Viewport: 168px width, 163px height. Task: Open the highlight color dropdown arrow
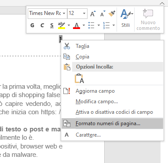[69, 25]
